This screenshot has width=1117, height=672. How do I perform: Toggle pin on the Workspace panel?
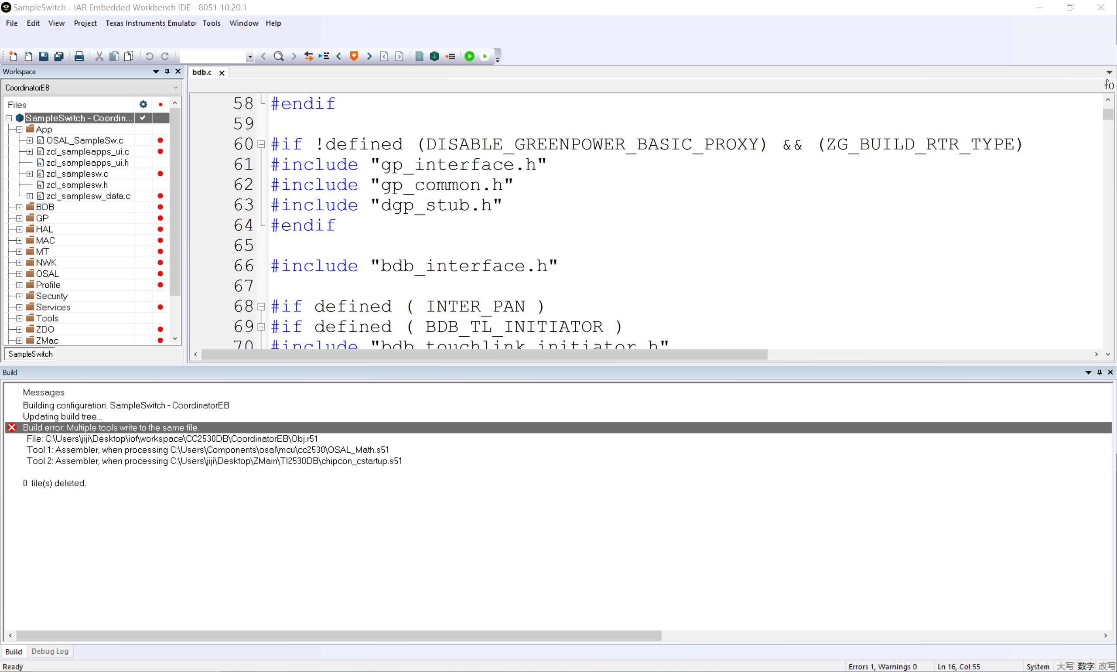(x=167, y=72)
